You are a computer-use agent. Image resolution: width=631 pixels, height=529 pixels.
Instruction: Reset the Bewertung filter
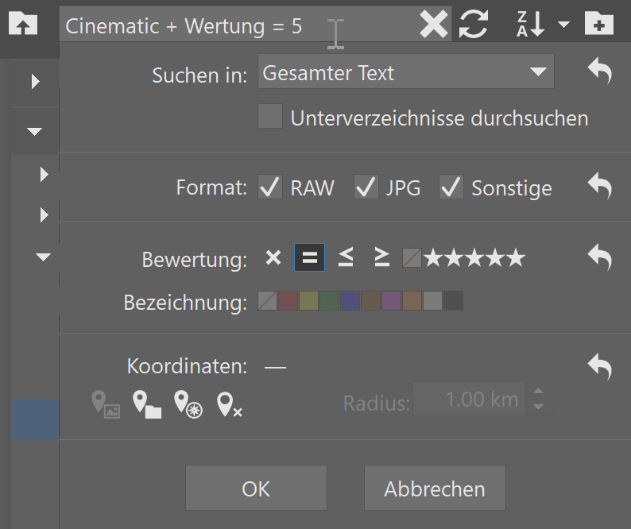(x=600, y=257)
